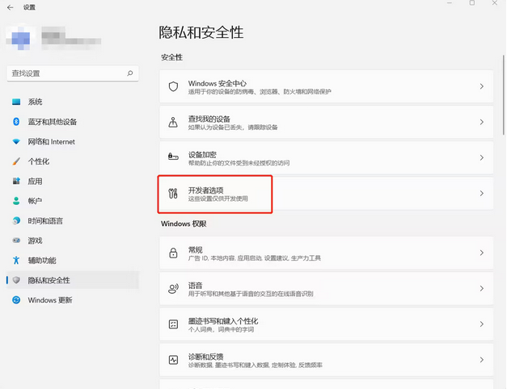Expand 语音 chevron arrow

tap(481, 288)
